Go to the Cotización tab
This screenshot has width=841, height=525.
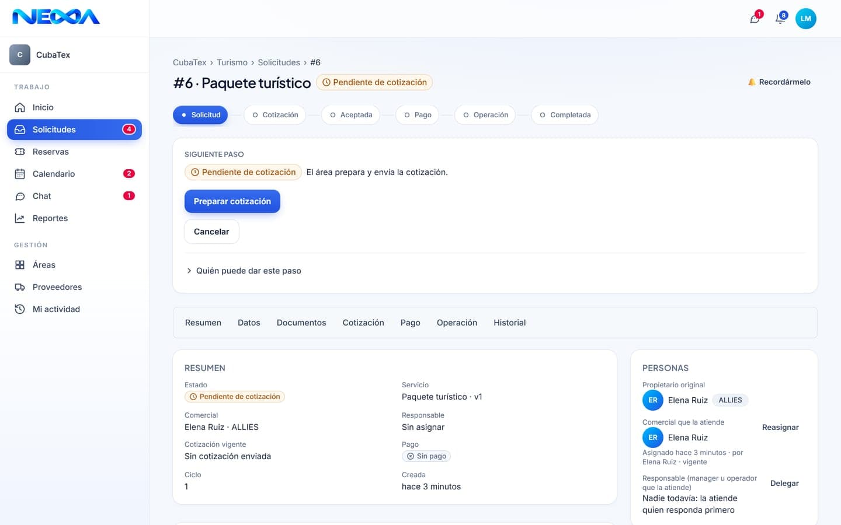363,323
